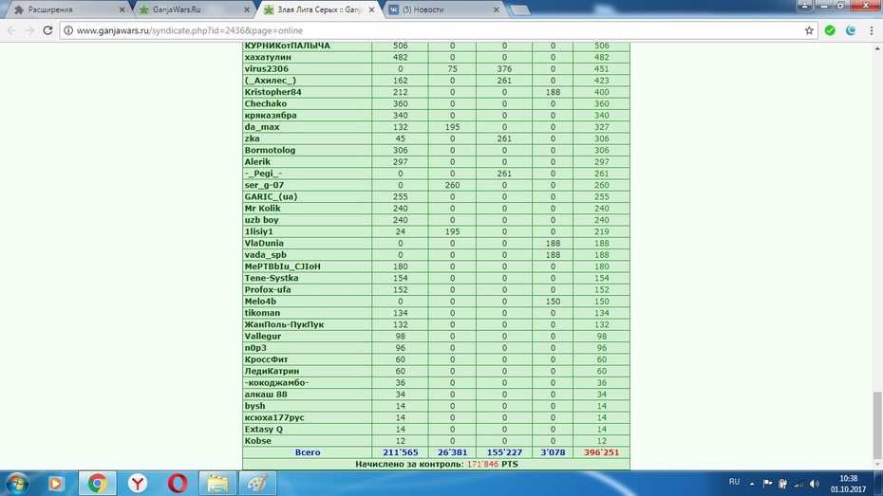Click the green checkmark extension icon
This screenshot has width=883, height=496.
pyautogui.click(x=830, y=30)
